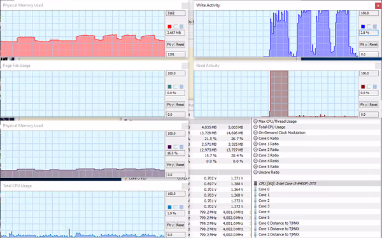Screen dimensions: 382x238
Task: Click the thermometer icon of Core 1 Distance to TjMAX
Action: [255, 228]
